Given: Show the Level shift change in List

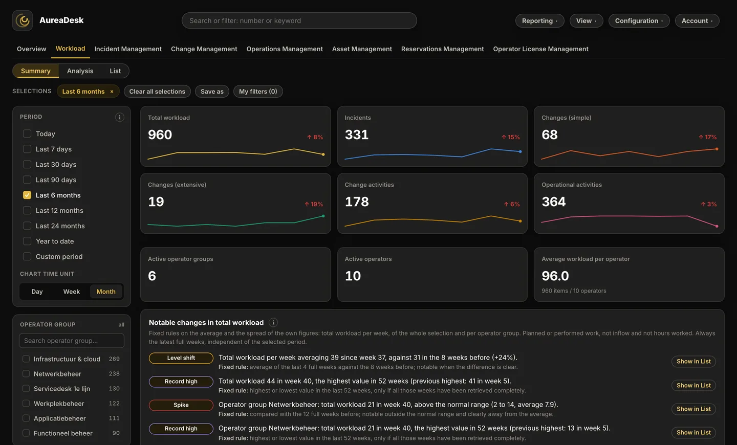Looking at the screenshot, I should (693, 362).
